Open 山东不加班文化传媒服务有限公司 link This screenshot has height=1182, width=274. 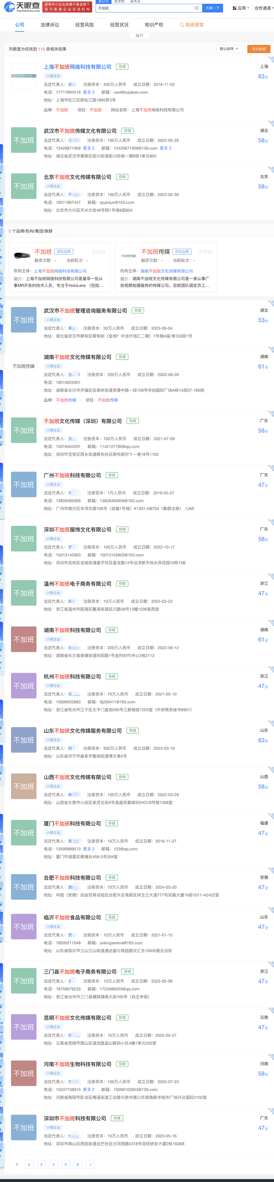(x=83, y=731)
